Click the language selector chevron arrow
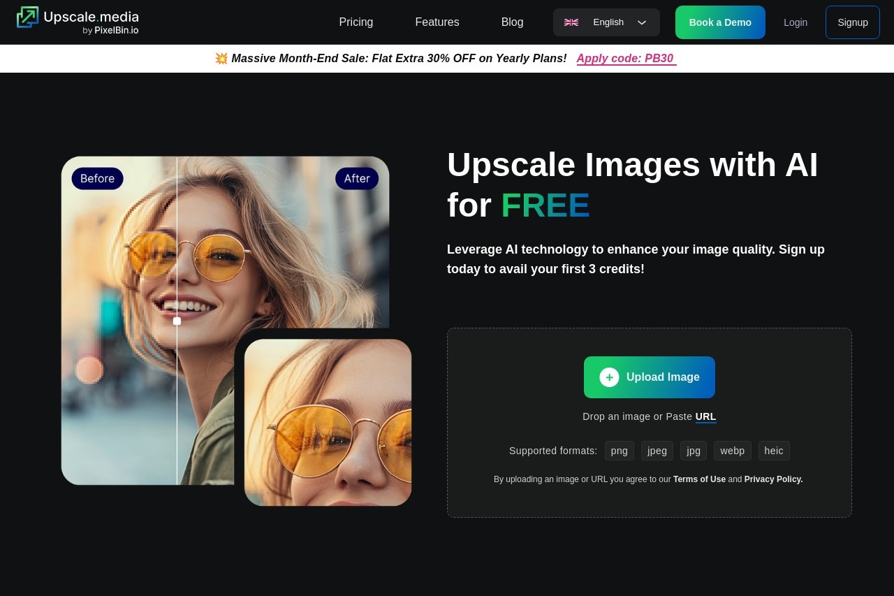The width and height of the screenshot is (894, 596). click(641, 22)
